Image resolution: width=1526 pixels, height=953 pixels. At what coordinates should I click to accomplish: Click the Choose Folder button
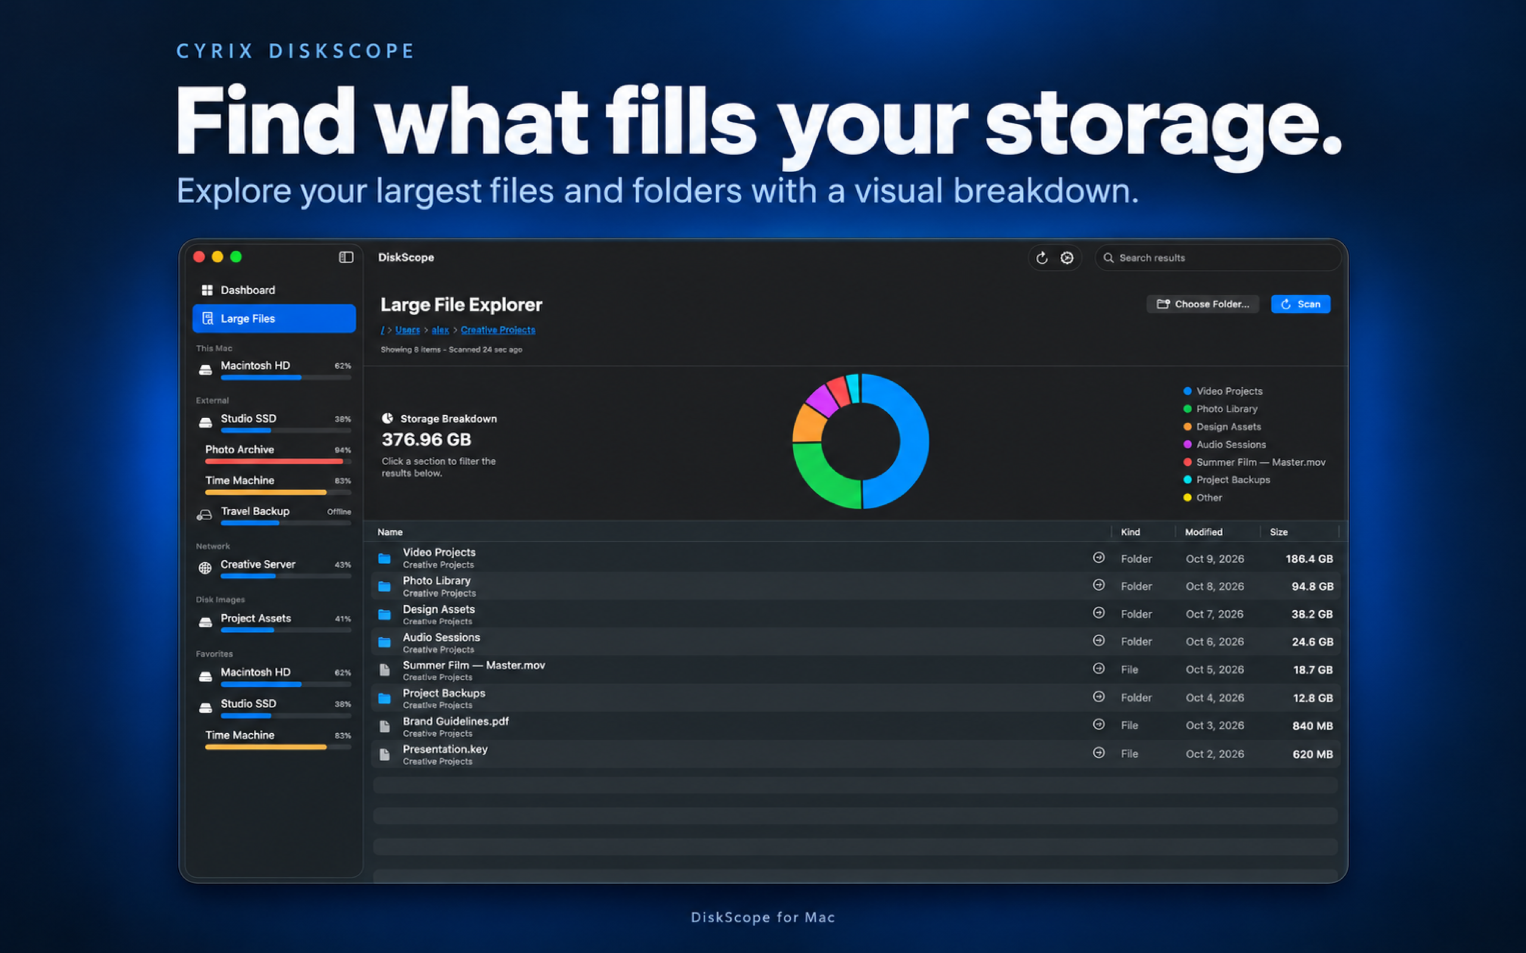click(1202, 304)
